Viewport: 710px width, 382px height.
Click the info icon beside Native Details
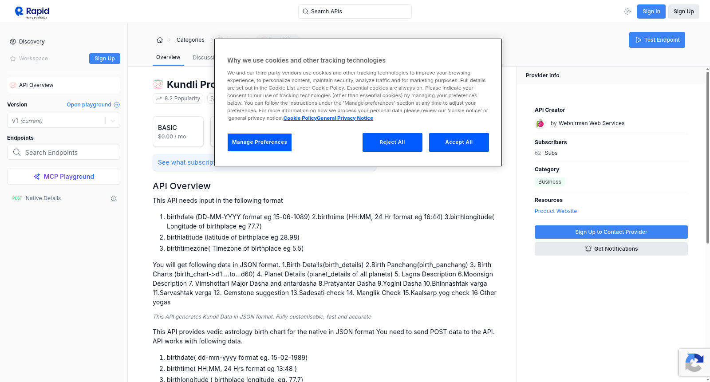[x=114, y=198]
